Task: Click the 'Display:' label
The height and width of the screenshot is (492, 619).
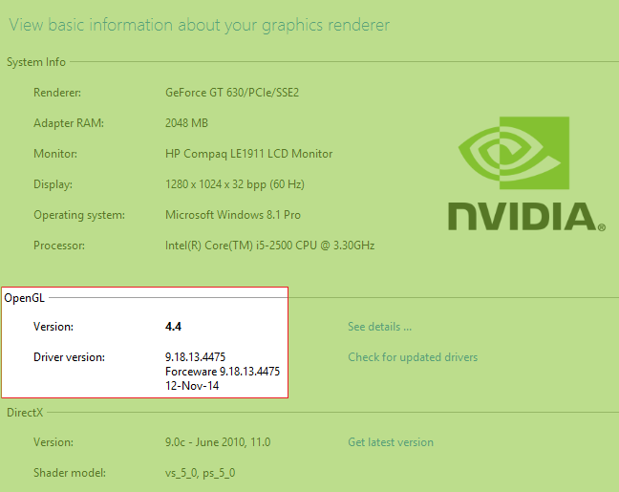Action: tap(53, 184)
